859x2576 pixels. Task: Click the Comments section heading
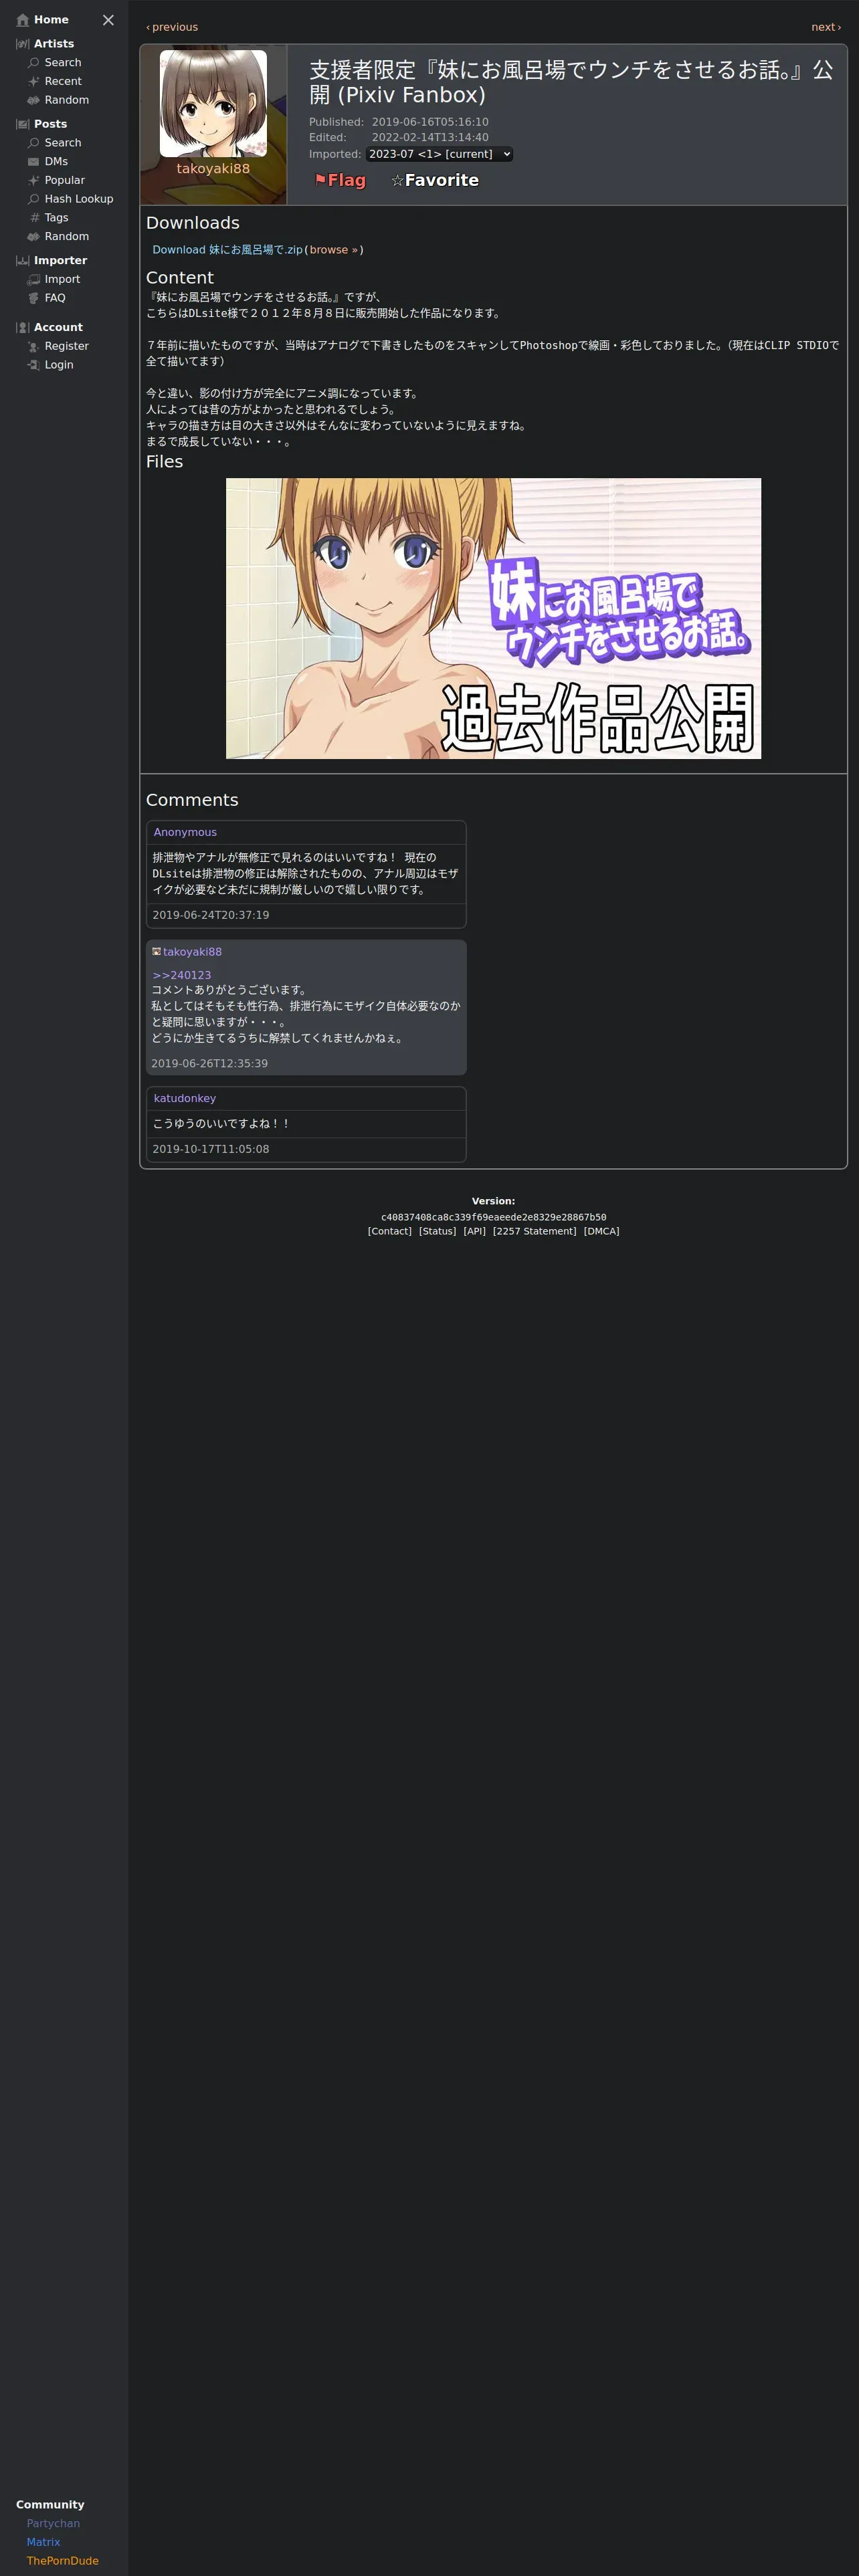point(192,800)
